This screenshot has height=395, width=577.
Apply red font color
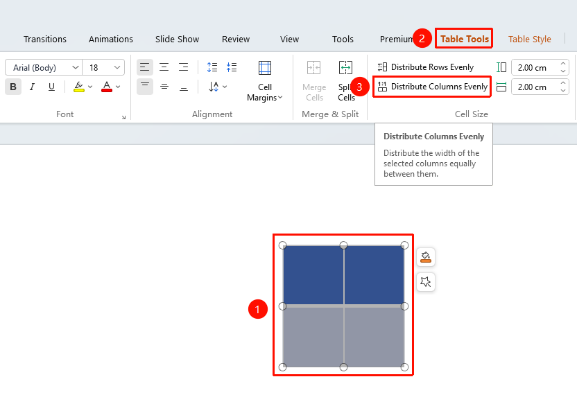pos(107,87)
